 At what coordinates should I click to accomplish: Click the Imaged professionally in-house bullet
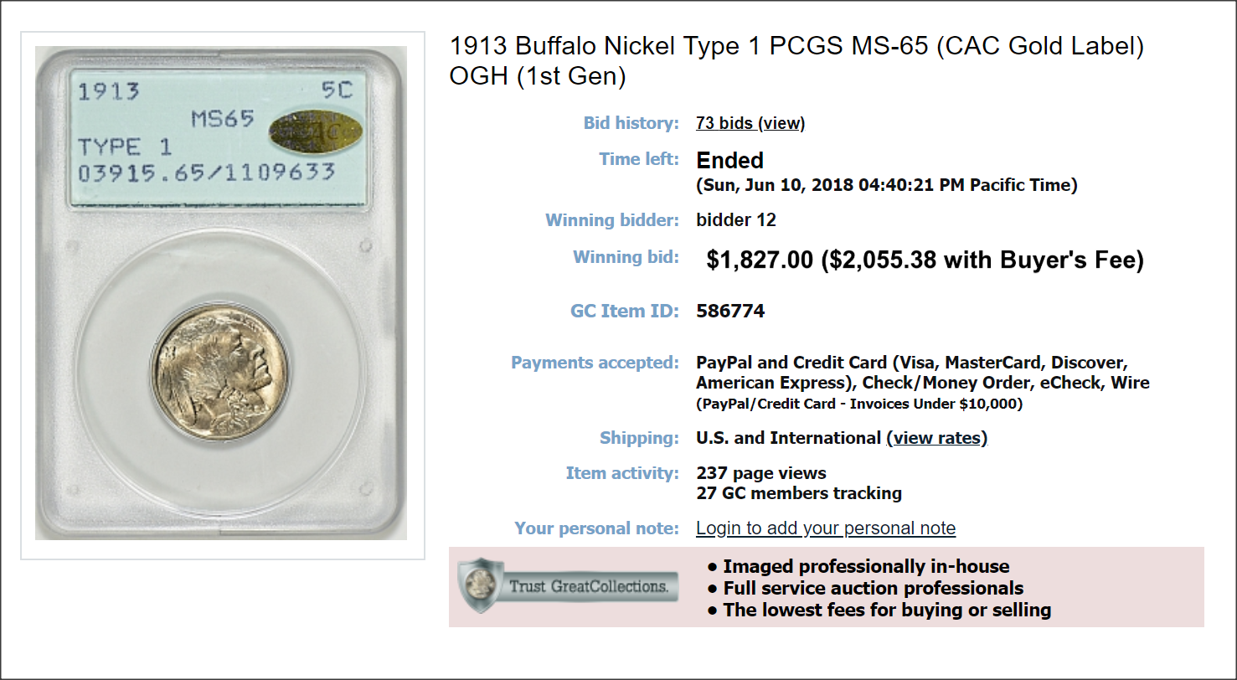[x=858, y=567]
